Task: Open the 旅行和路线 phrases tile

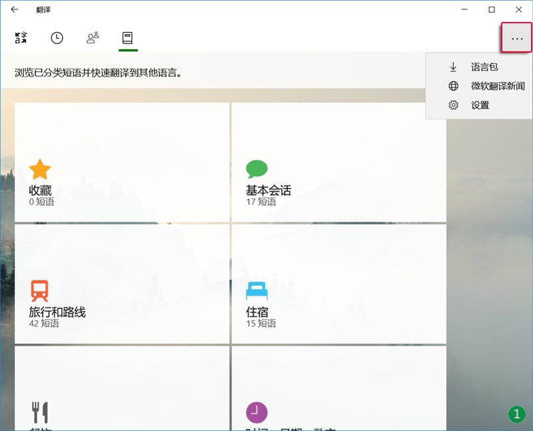Action: [x=122, y=284]
